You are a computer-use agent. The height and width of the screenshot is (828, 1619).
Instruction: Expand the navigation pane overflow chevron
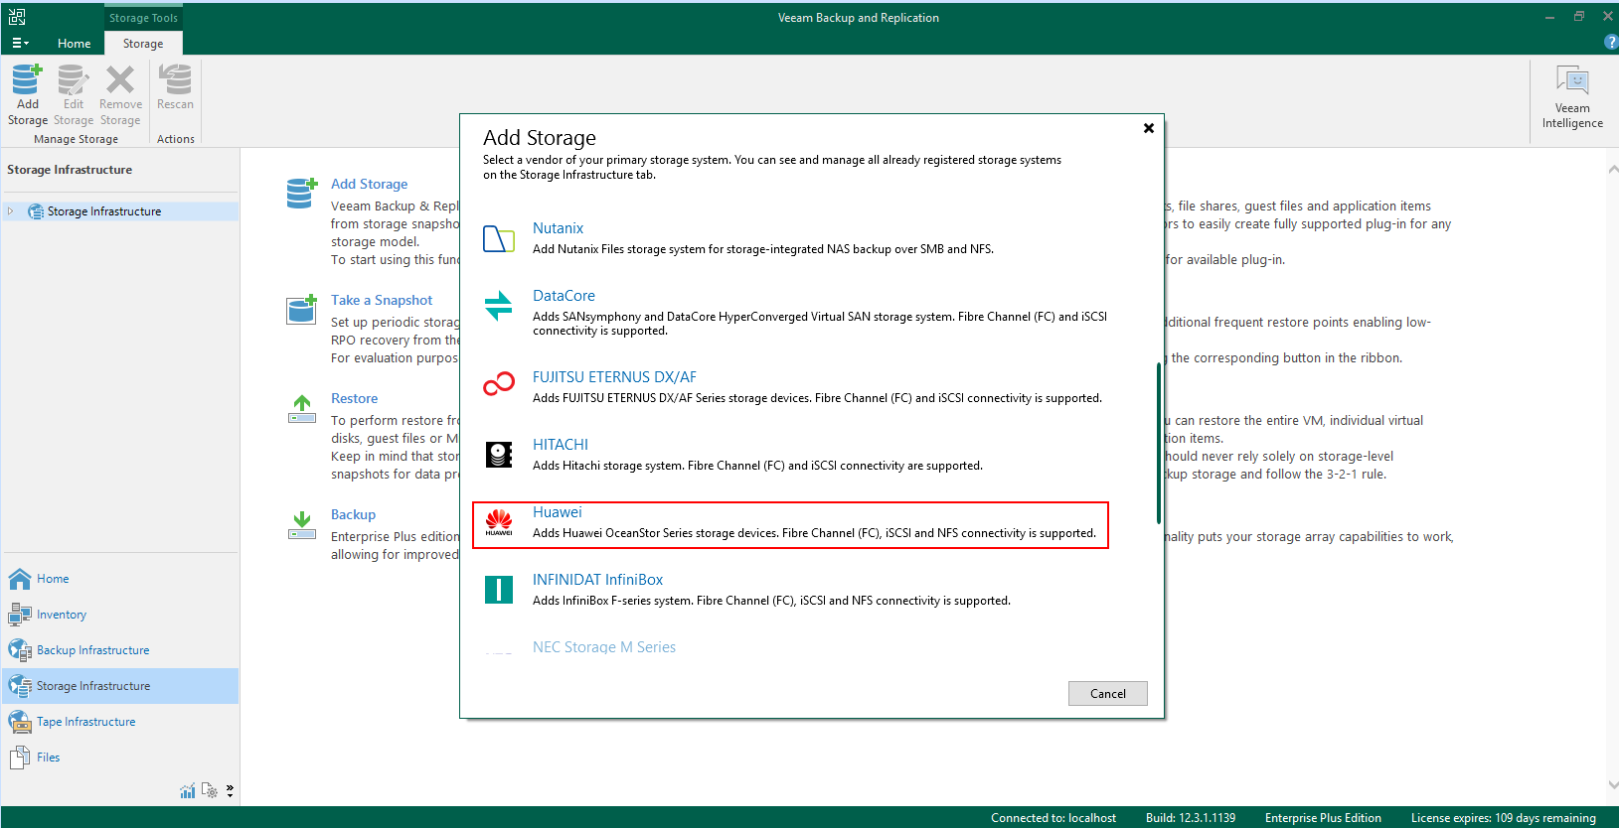(230, 790)
